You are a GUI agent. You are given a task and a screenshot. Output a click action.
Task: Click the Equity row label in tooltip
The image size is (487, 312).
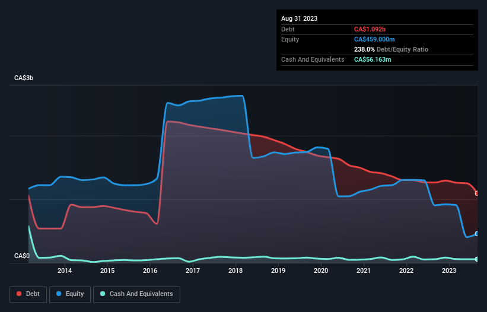point(290,39)
